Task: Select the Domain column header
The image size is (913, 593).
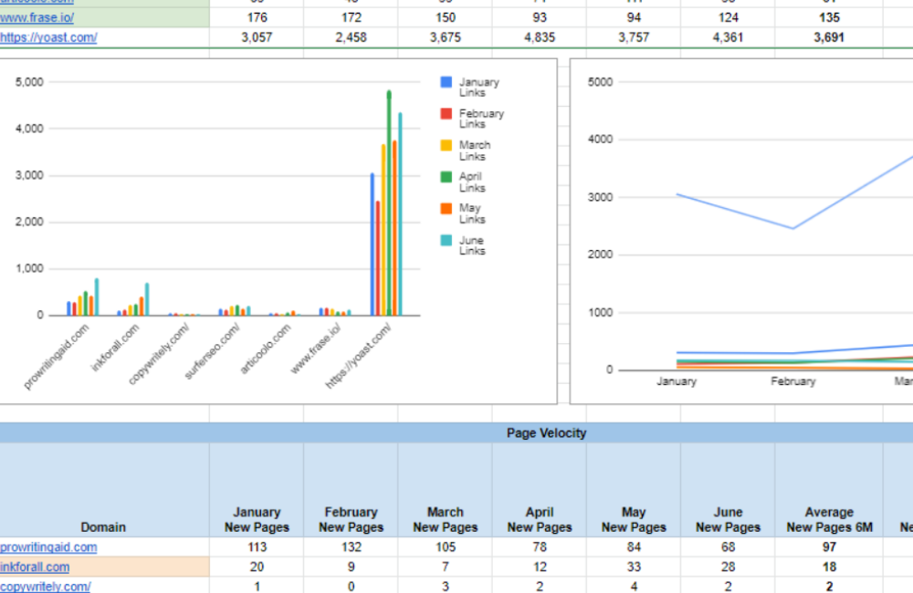Action: point(104,490)
